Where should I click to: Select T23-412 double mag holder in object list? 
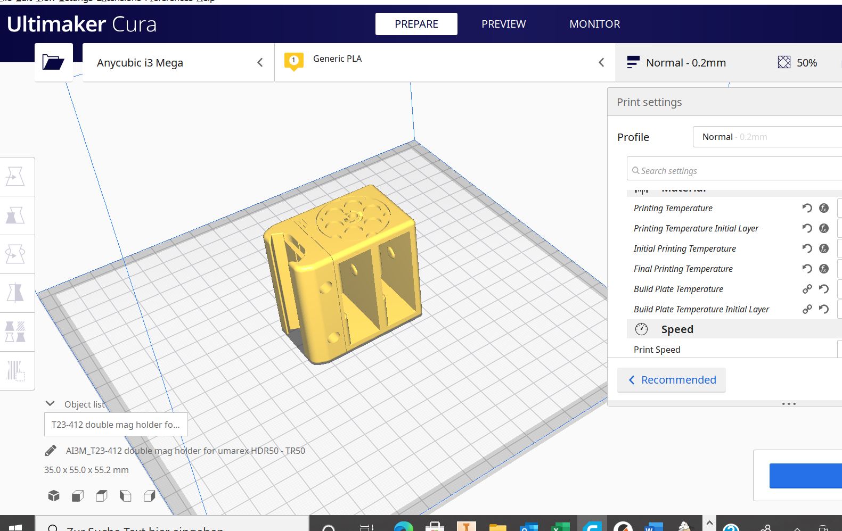[x=116, y=425]
